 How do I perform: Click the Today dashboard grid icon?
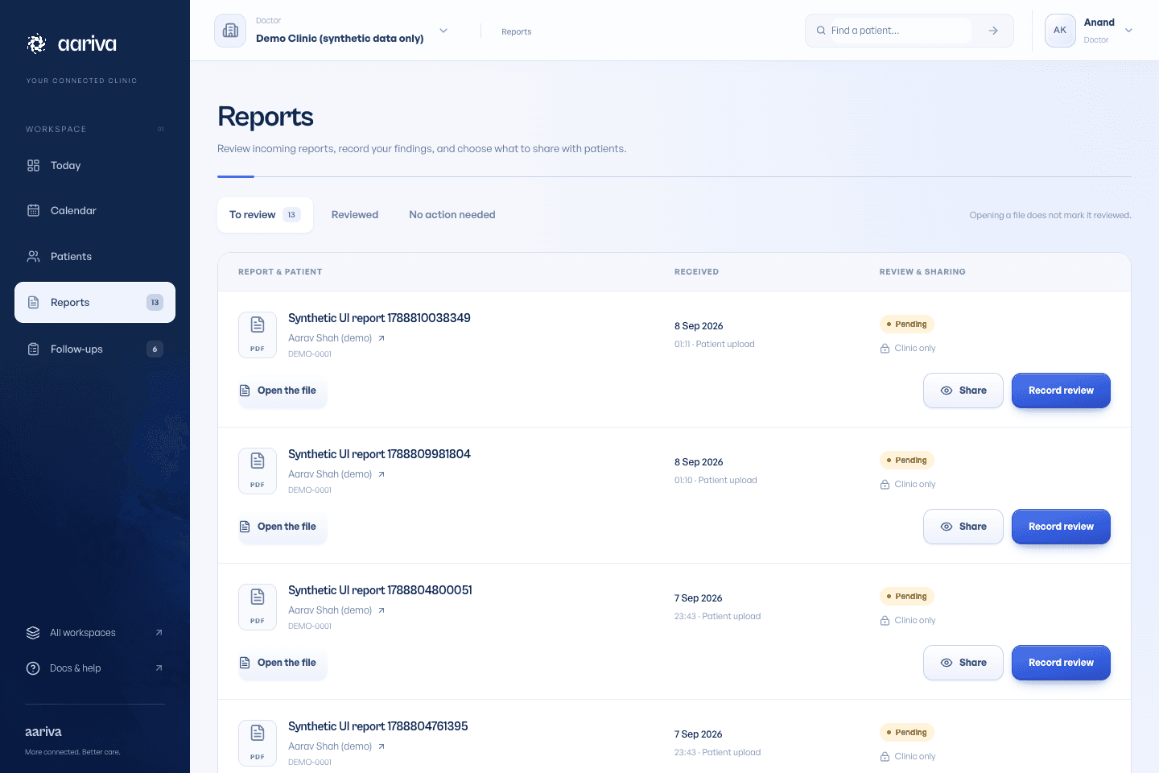coord(33,165)
